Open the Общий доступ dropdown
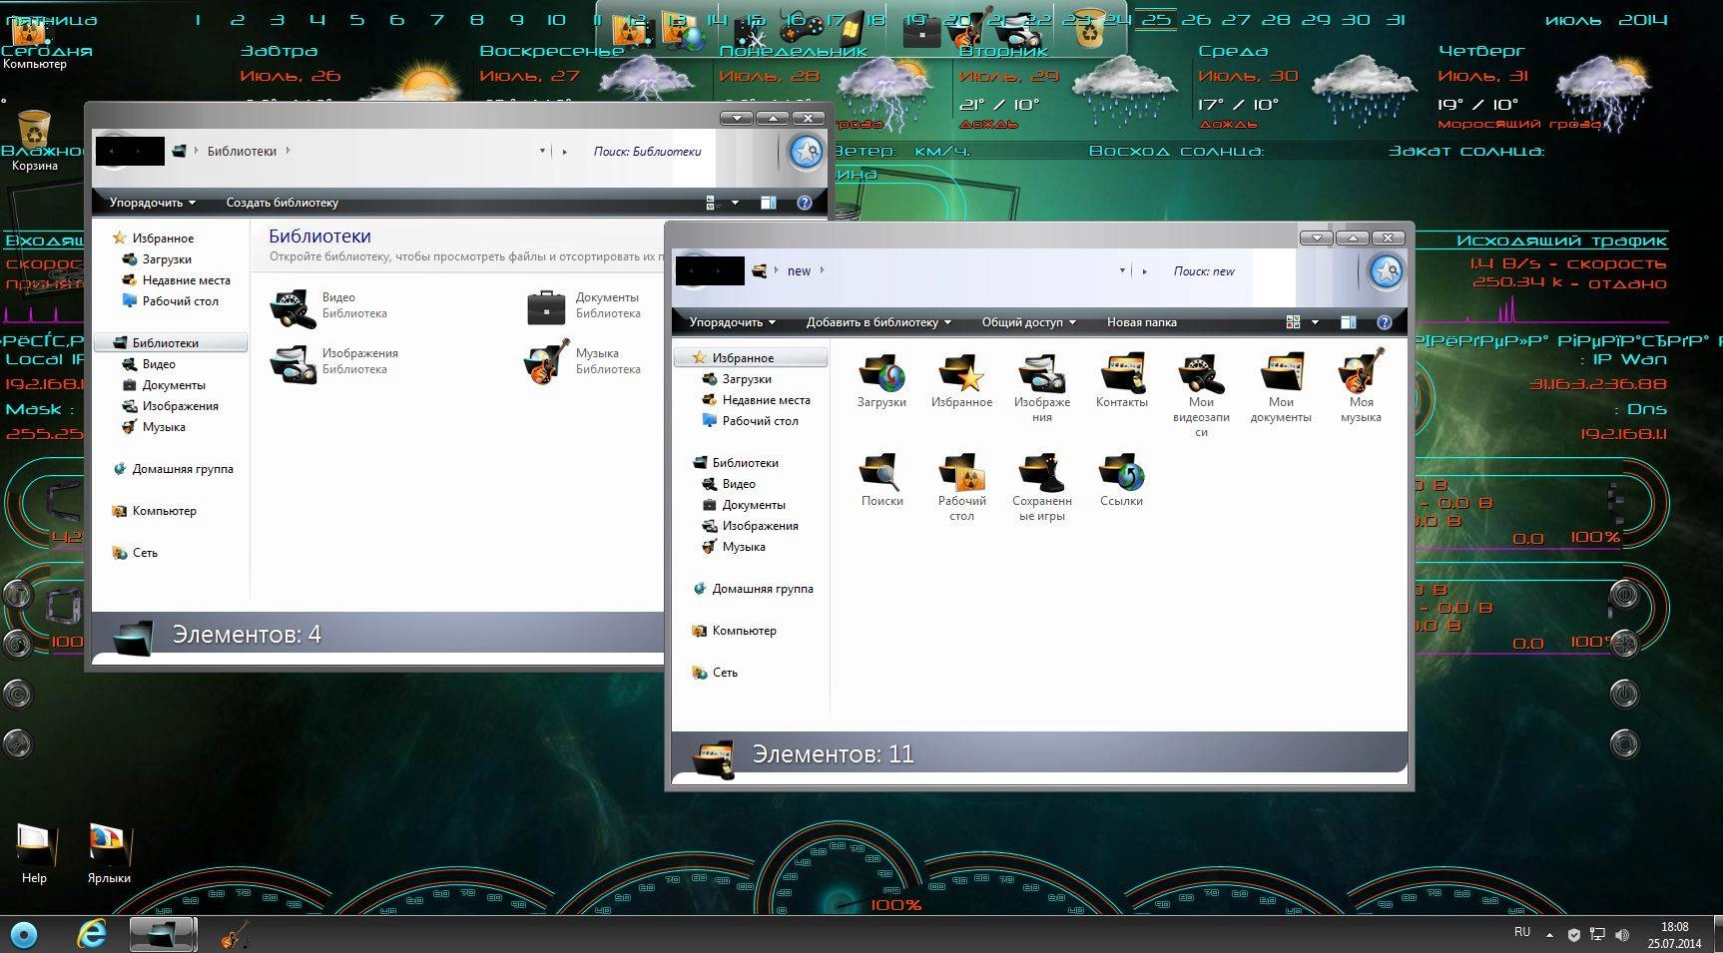The width and height of the screenshot is (1723, 953). (x=1028, y=322)
